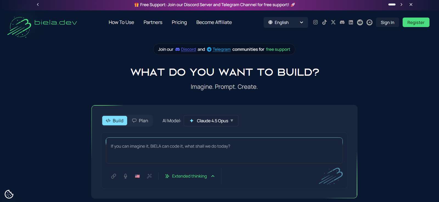Open the Claude 4.5 Opus model dropdown
This screenshot has height=202, width=439.
tap(211, 121)
